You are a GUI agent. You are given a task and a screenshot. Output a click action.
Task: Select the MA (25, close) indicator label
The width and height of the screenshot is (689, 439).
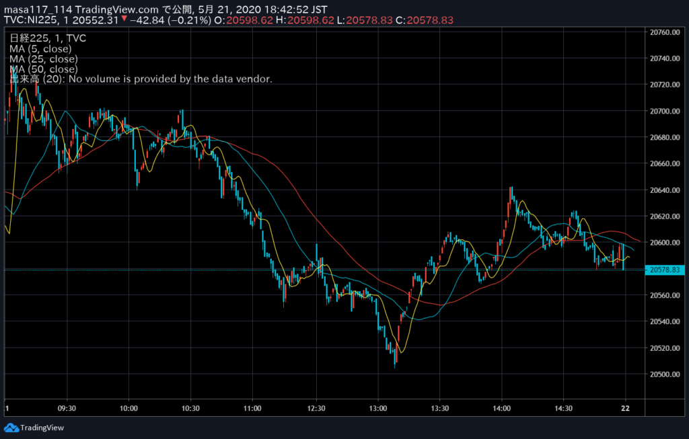pos(44,59)
